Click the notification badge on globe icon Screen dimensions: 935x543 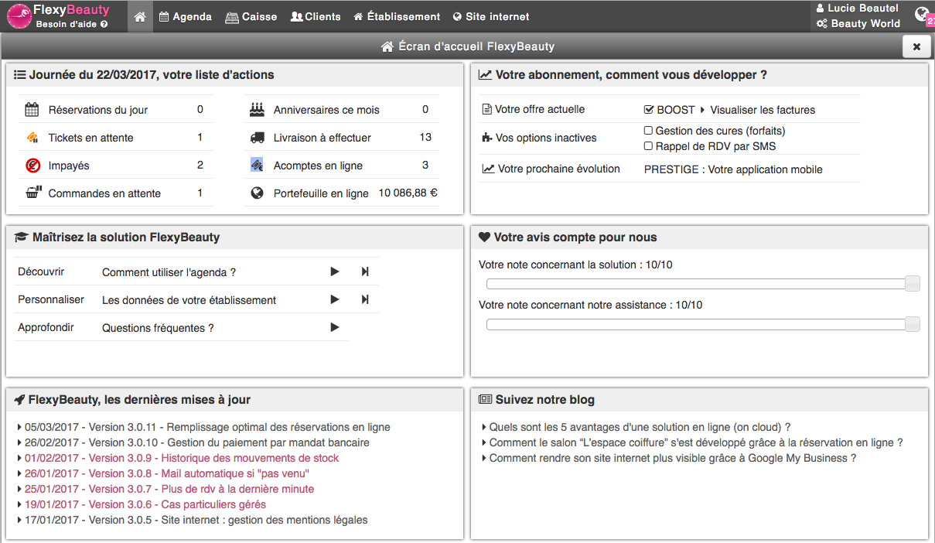coord(930,21)
